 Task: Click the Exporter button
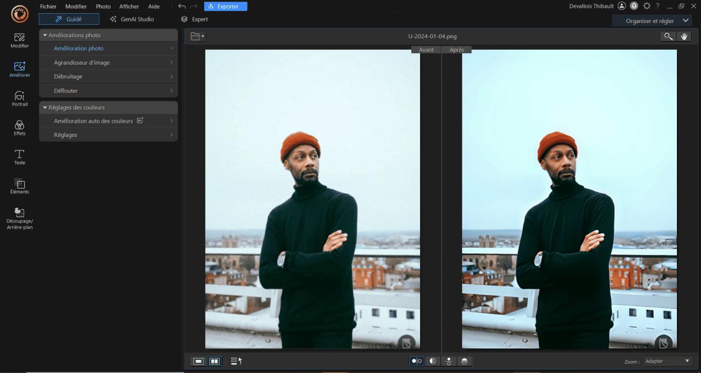(x=225, y=6)
